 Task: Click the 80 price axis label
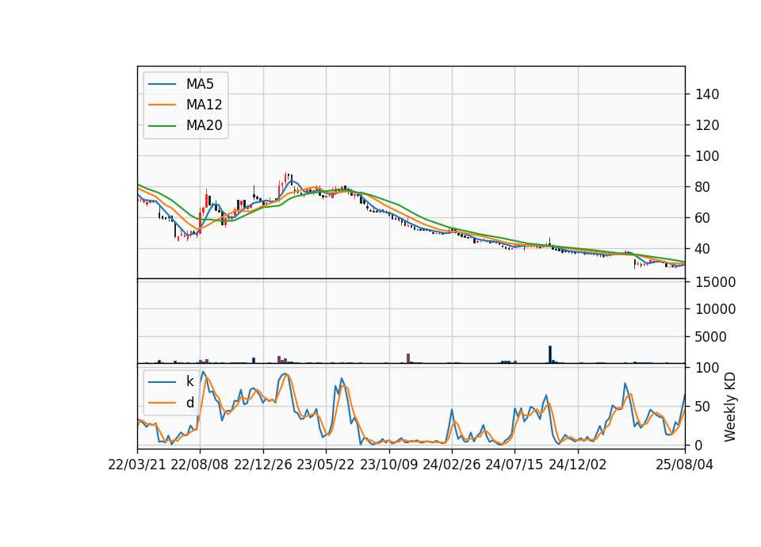pyautogui.click(x=703, y=187)
